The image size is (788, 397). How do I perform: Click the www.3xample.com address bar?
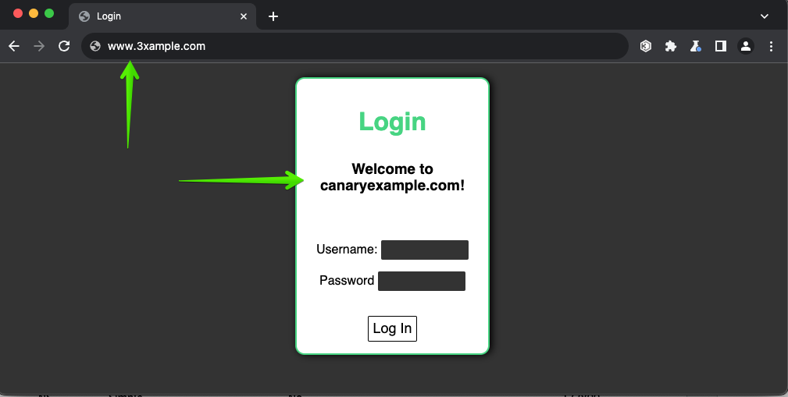(x=351, y=46)
